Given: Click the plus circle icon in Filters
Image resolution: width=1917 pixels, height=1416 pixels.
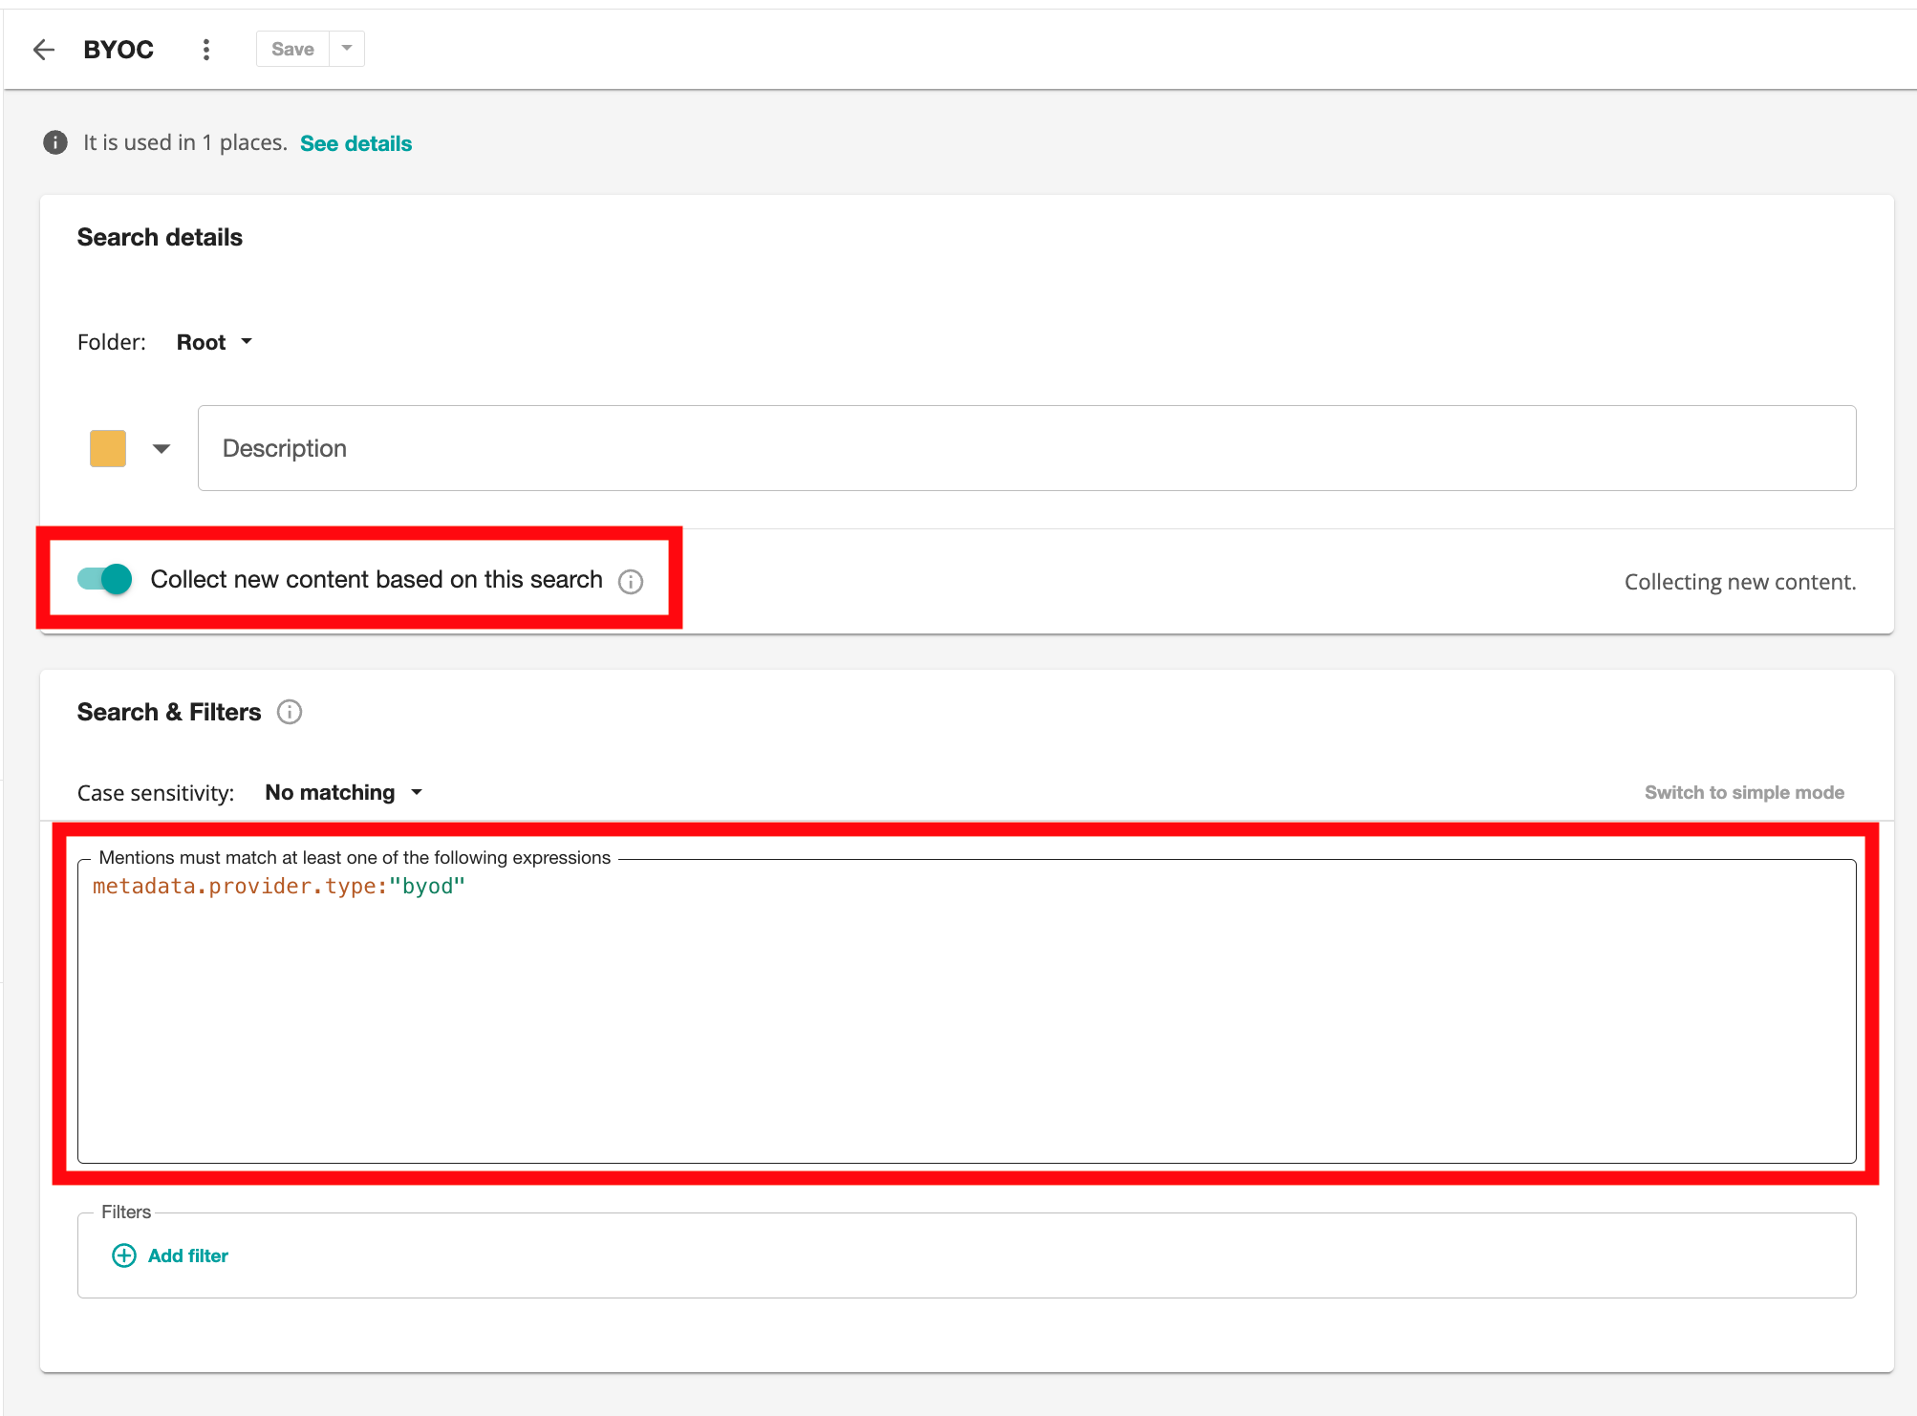Looking at the screenshot, I should 124,1255.
